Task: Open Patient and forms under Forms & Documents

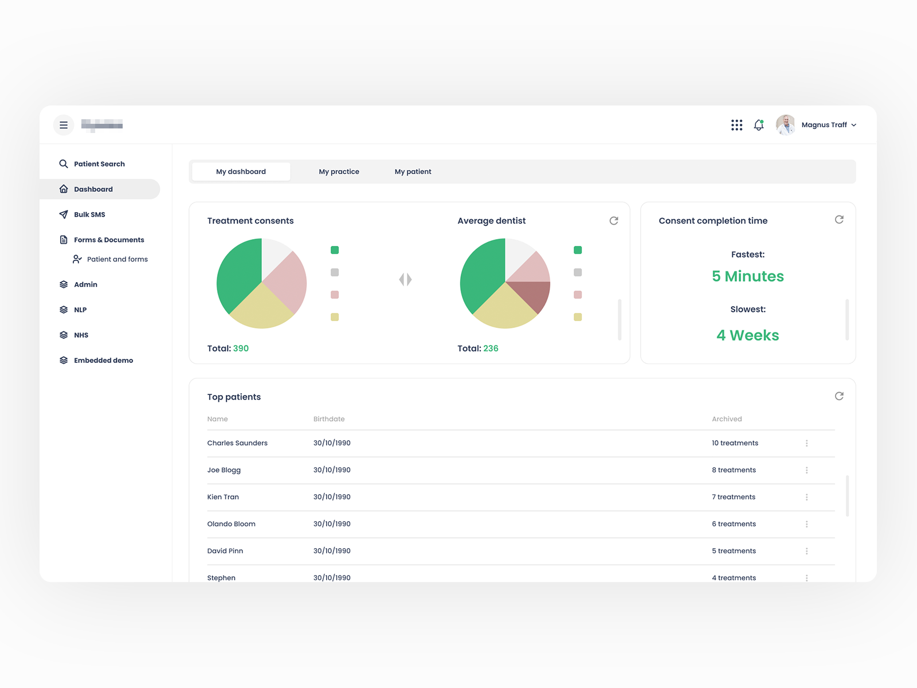Action: [x=117, y=259]
